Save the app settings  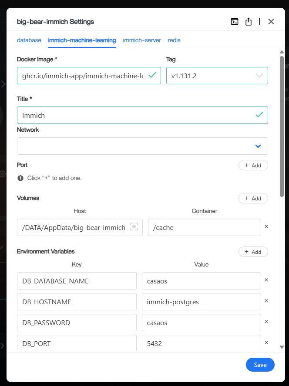260,365
